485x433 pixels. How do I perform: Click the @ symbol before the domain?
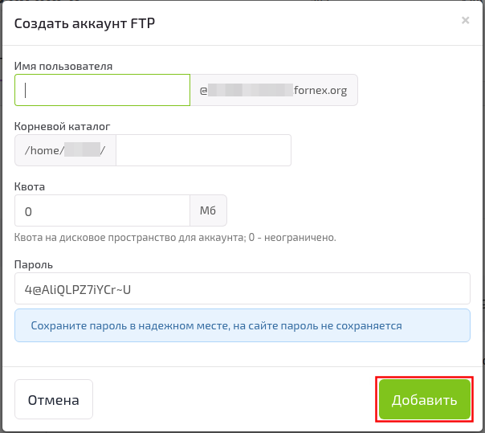(204, 91)
